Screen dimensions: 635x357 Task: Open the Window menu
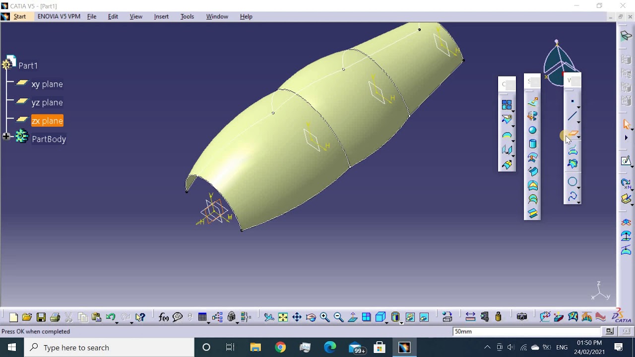click(x=217, y=16)
